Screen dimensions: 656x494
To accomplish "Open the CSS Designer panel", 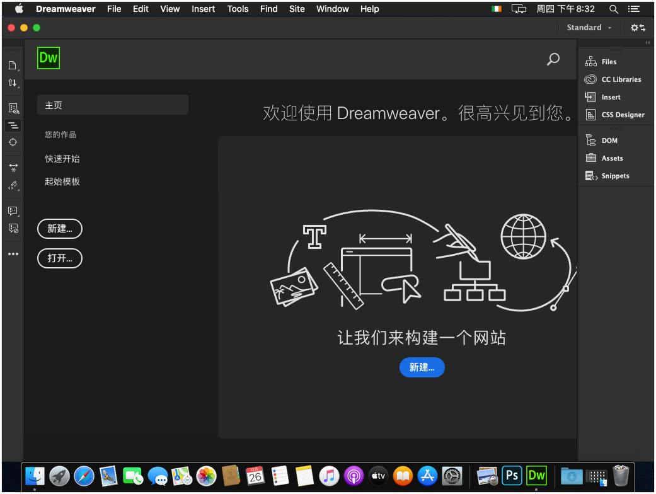I will click(614, 115).
